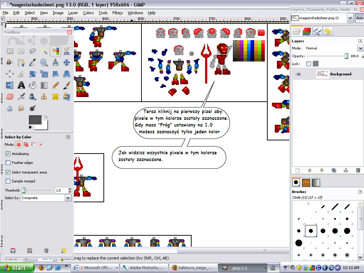The width and height of the screenshot is (364, 273).
Task: Delete the layer with the trash icon
Action: (x=358, y=170)
